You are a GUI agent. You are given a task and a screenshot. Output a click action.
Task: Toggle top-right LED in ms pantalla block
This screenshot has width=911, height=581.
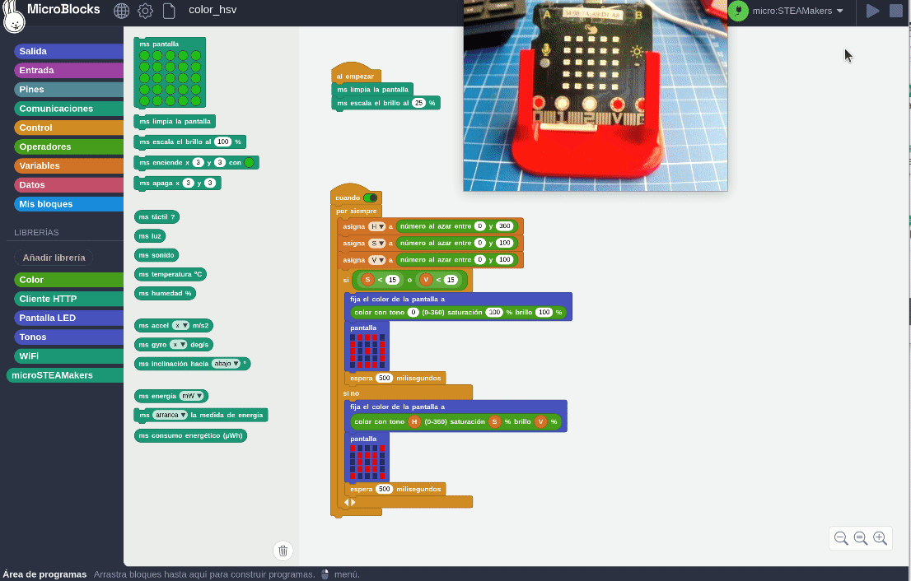click(x=196, y=56)
